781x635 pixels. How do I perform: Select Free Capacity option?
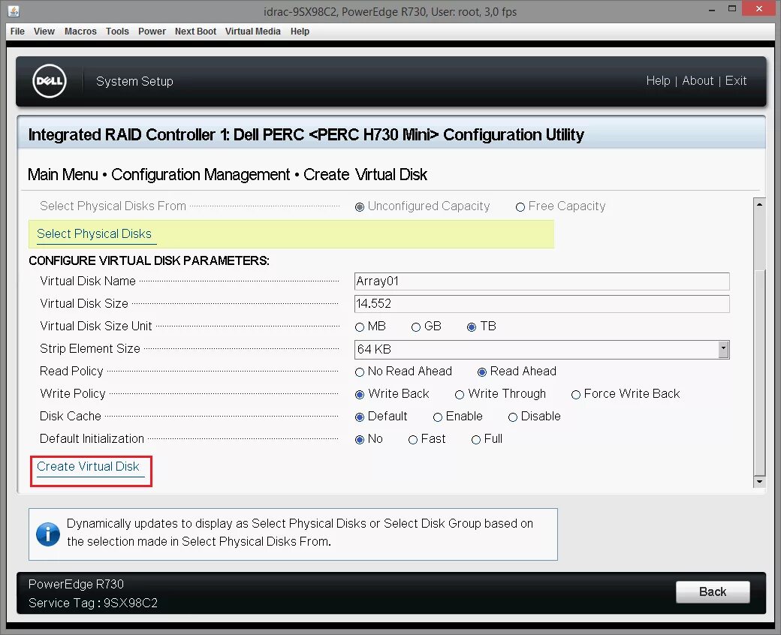pyautogui.click(x=520, y=206)
